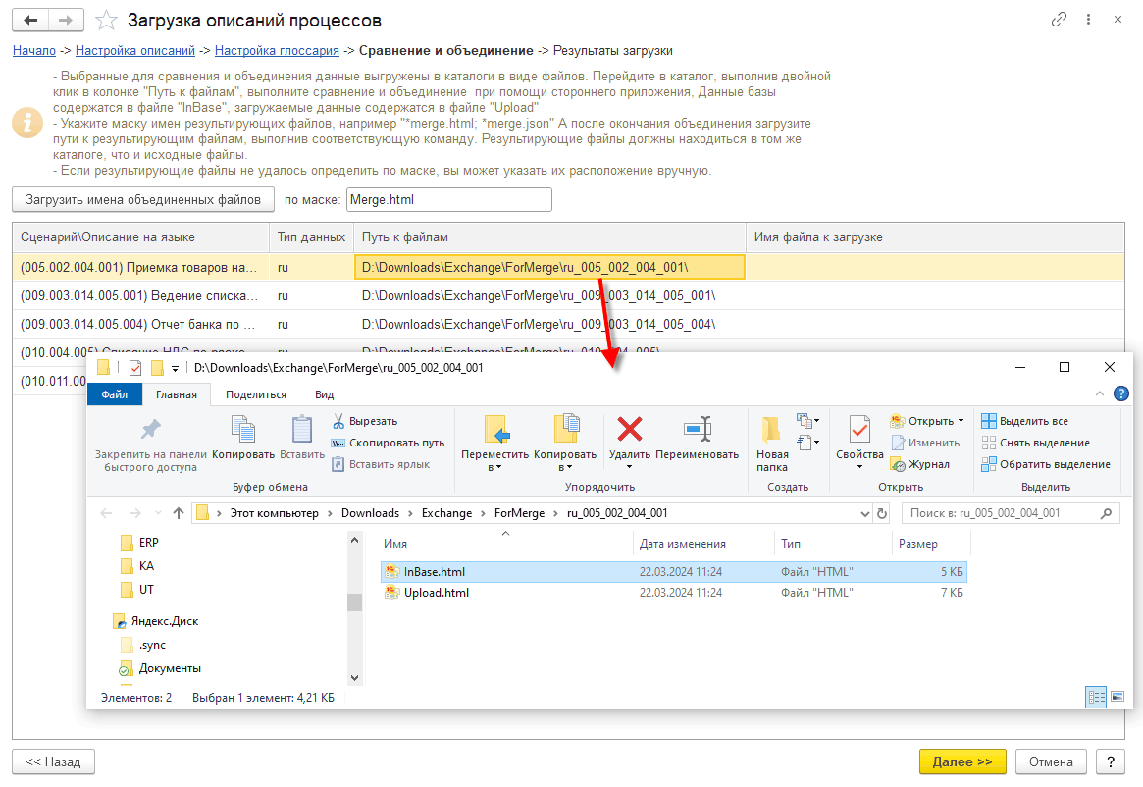Click the back navigation arrow in the 1C header
Viewport: 1143px width, 787px height.
[x=30, y=20]
